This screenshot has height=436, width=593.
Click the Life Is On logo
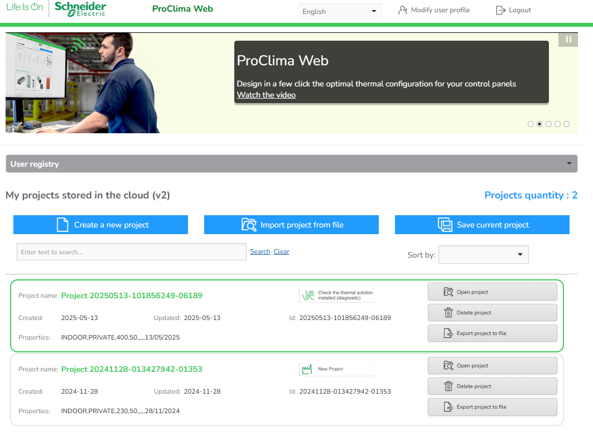pyautogui.click(x=25, y=7)
